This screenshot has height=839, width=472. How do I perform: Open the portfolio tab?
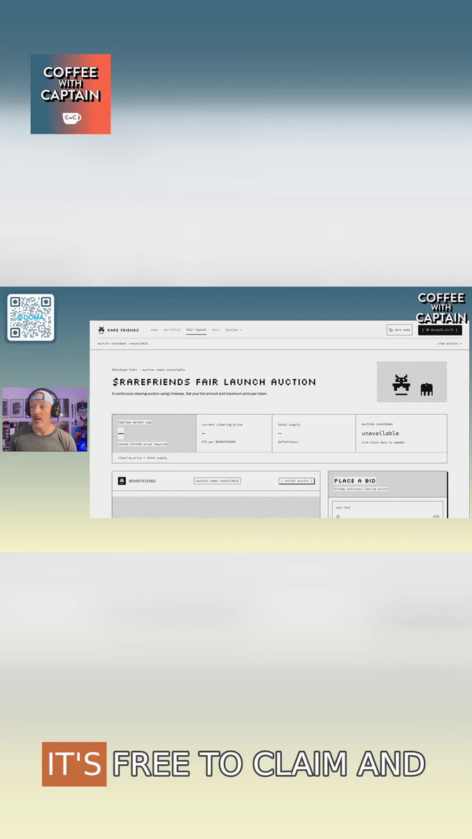pos(172,330)
